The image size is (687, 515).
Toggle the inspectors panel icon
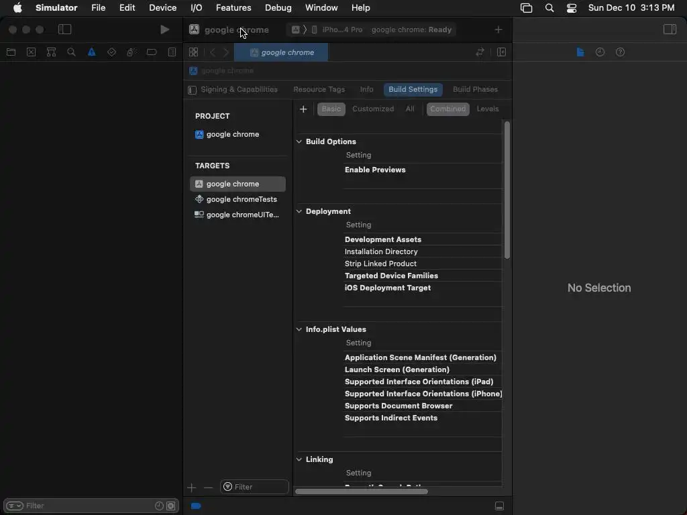[x=670, y=30]
